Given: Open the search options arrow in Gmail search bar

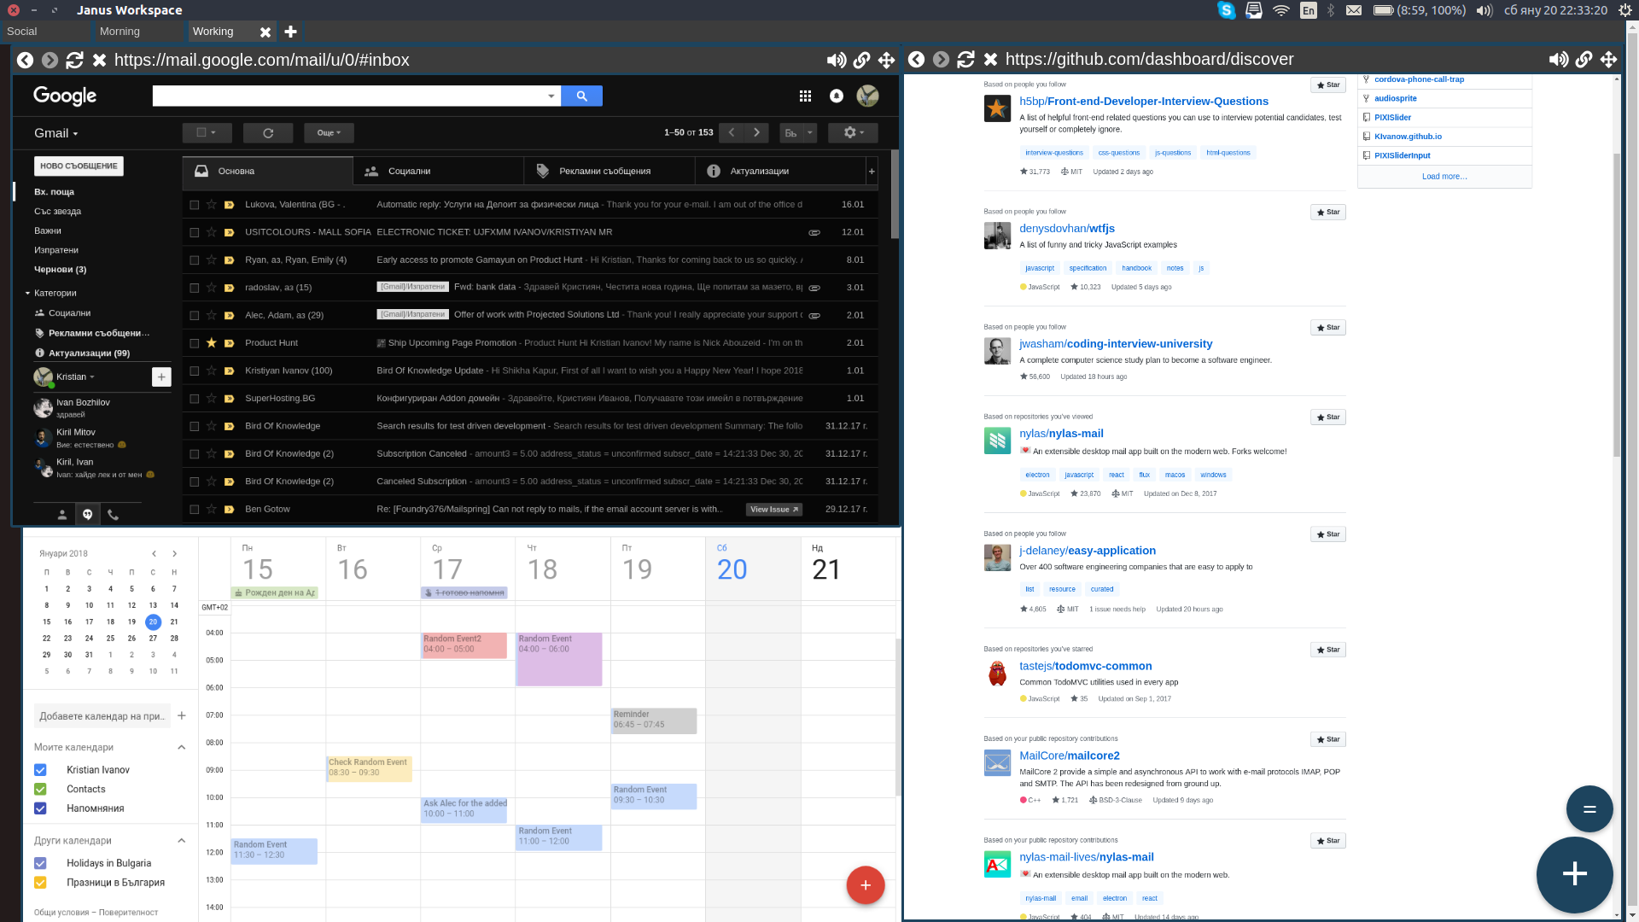Looking at the screenshot, I should 550,96.
